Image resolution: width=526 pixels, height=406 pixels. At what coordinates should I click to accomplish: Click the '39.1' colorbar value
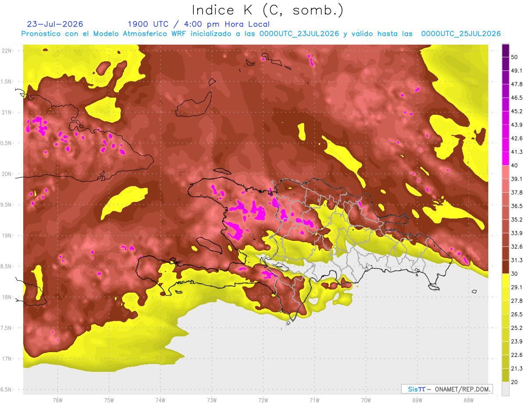[x=516, y=179]
